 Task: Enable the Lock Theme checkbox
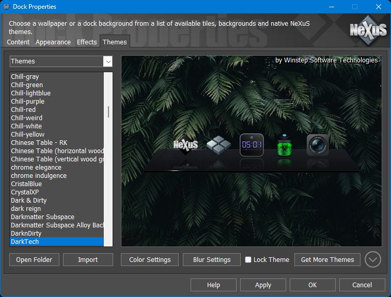[x=248, y=260]
